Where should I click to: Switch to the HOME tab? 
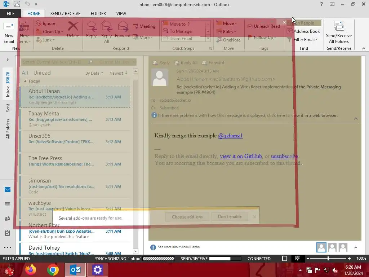34,13
